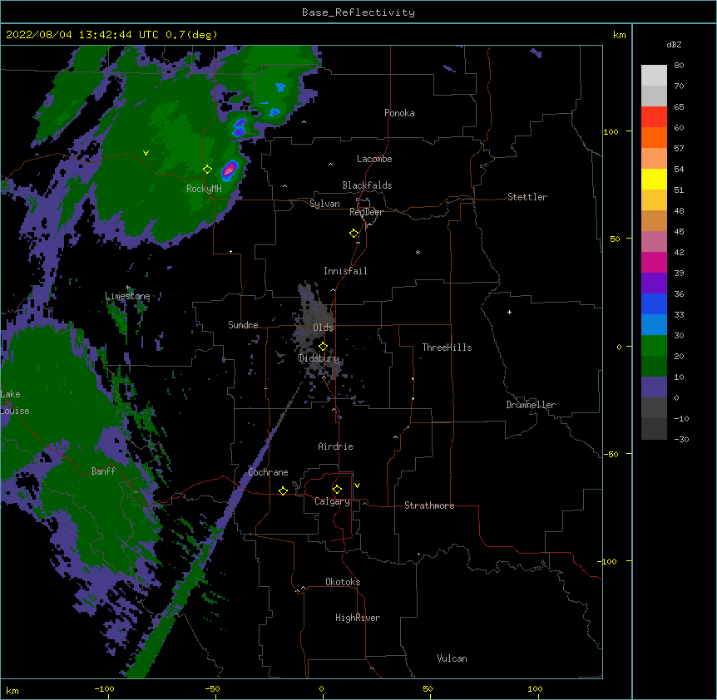Viewport: 717px width, 700px height.
Task: Click the yellow diamond marker below Cochrane
Action: [283, 490]
